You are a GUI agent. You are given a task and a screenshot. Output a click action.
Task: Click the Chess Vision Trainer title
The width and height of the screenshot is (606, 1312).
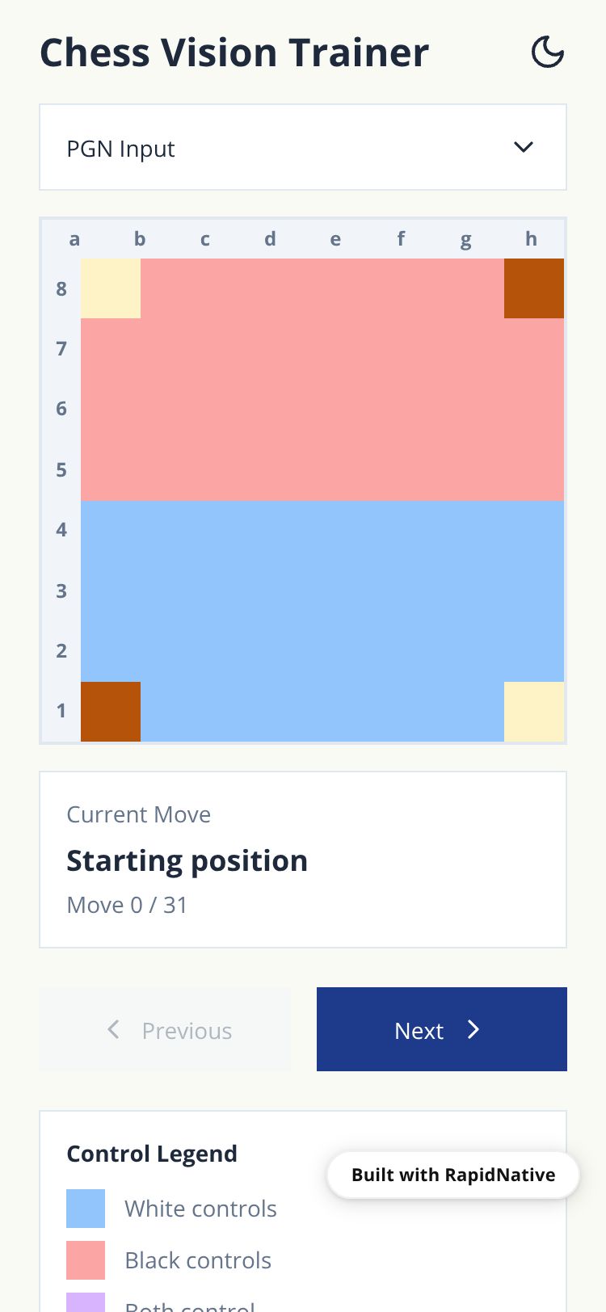234,53
